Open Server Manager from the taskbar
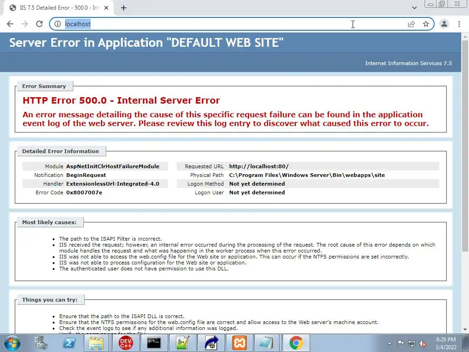469x352 pixels. click(41, 343)
